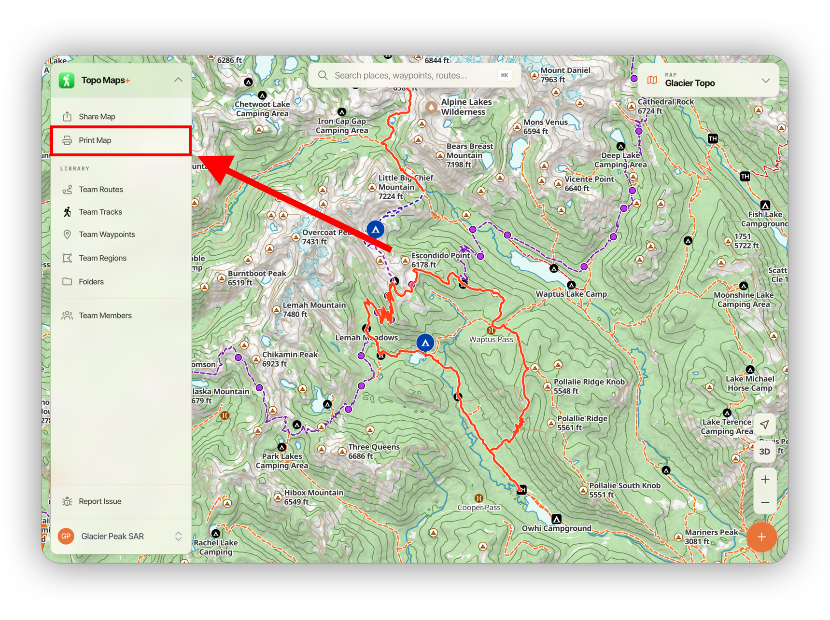Viewport: 830px width, 620px height.
Task: Click the Lake Michael Horse Camp label
Action: 750,384
